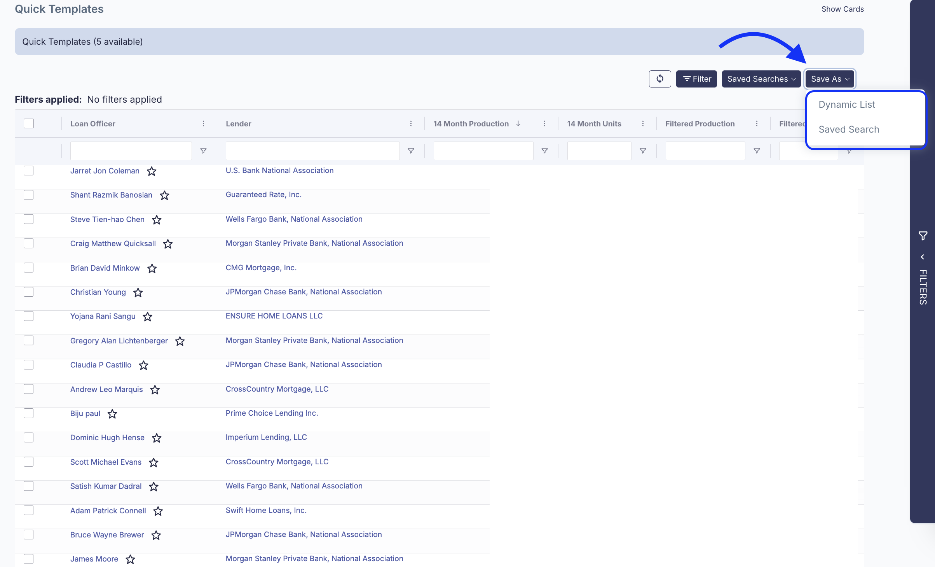This screenshot has width=935, height=567.
Task: Check the Yojana Rani Sangu row
Action: click(x=29, y=316)
